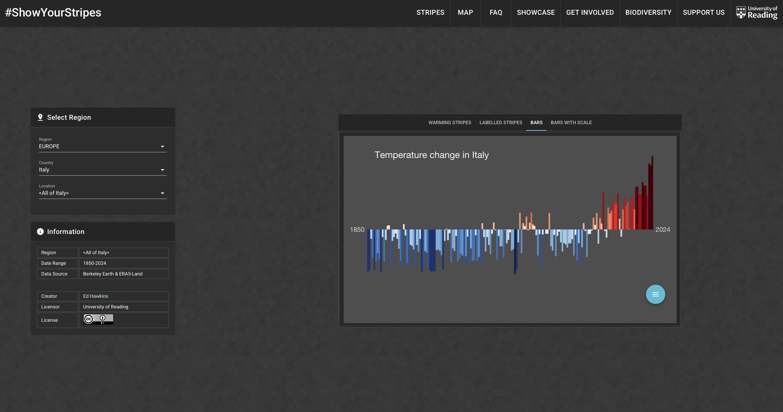The image size is (783, 412).
Task: Click the Information circle icon
Action: click(x=40, y=232)
